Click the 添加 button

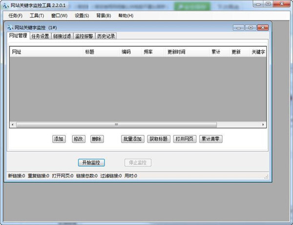59,139
